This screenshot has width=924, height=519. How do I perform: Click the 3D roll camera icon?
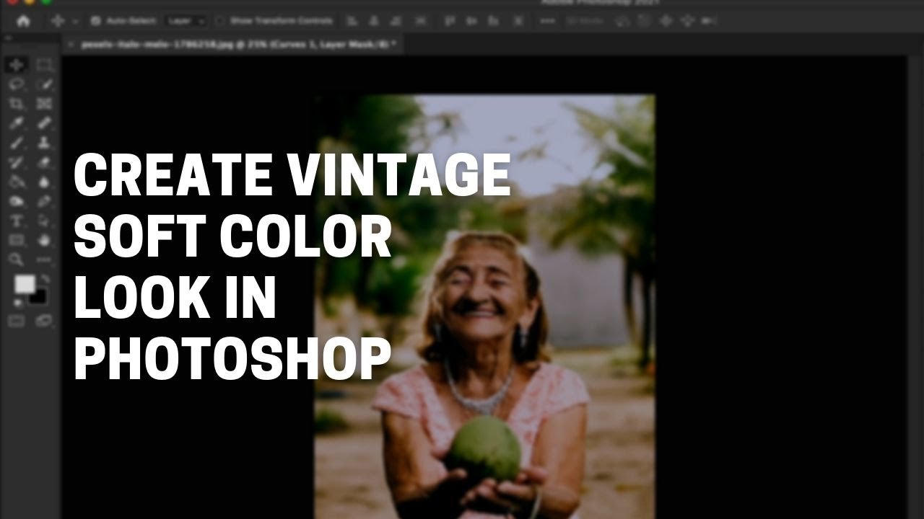pyautogui.click(x=642, y=21)
